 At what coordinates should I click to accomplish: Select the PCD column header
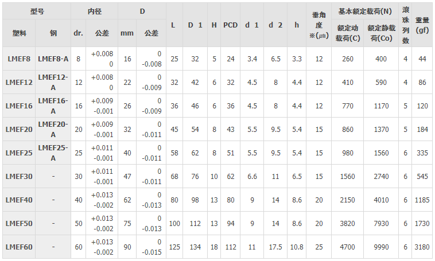click(x=230, y=25)
